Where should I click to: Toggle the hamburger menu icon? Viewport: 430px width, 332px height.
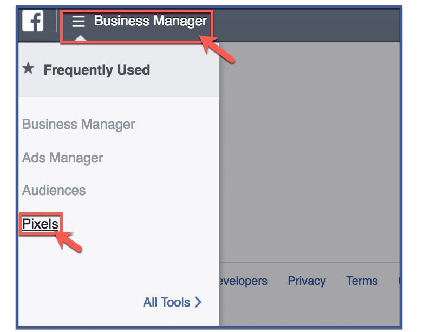(79, 21)
